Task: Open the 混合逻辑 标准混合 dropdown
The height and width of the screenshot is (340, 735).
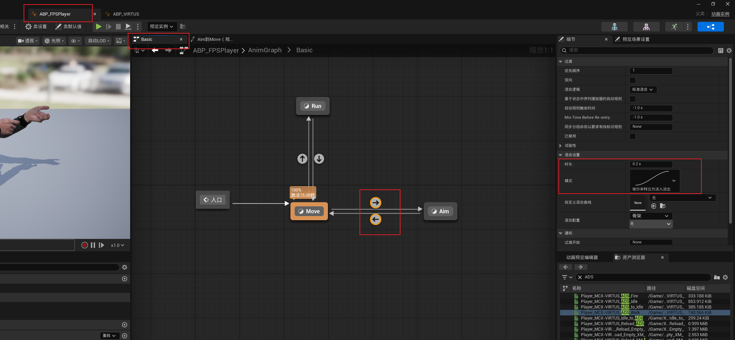Action: tap(643, 89)
